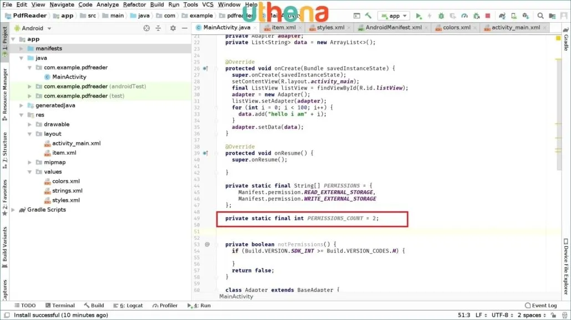Click the Run with Coverage icon
This screenshot has width=571, height=320.
click(453, 15)
